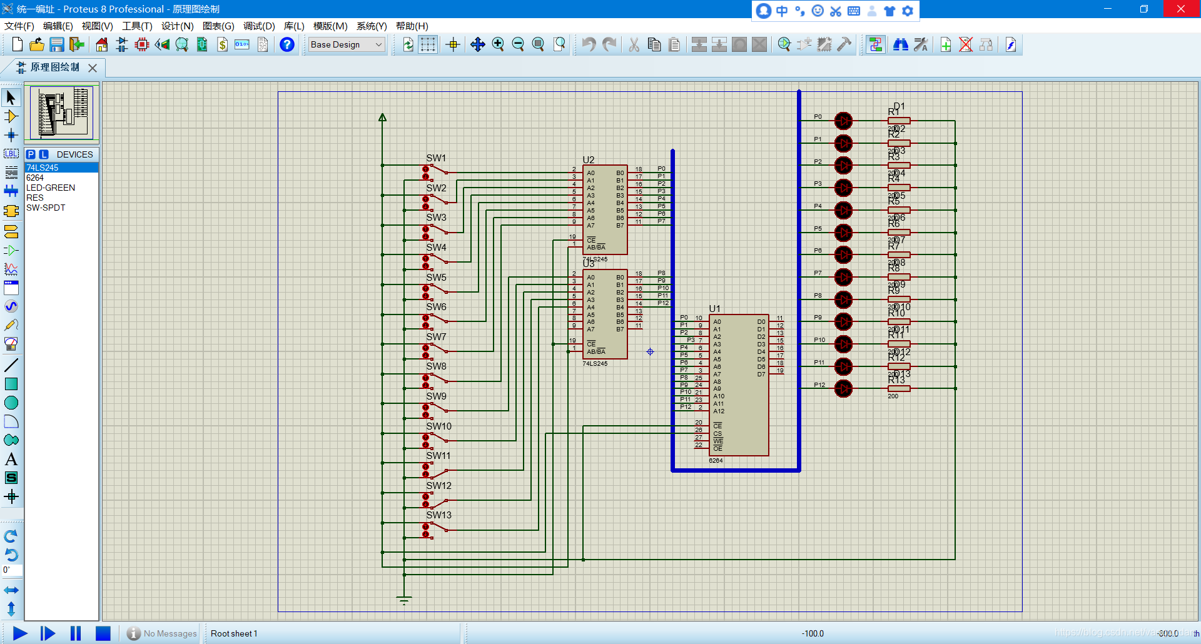Go to the Home page
The height and width of the screenshot is (644, 1201).
(x=102, y=44)
